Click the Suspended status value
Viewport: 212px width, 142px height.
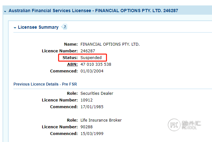tap(91, 58)
